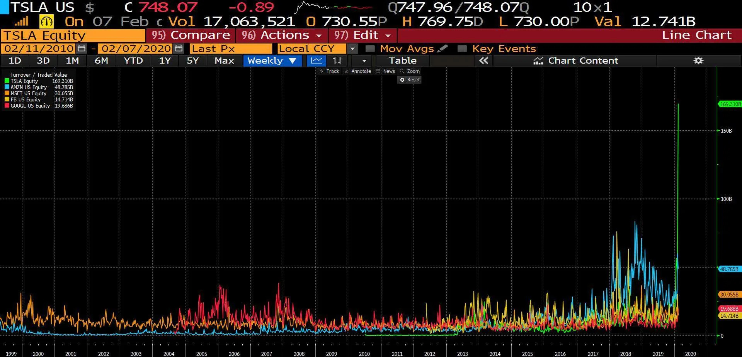Click the 150B y-axis label
This screenshot has height=357, width=742.
[x=726, y=131]
